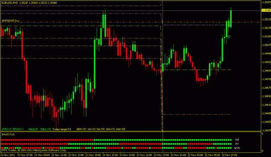
Task: Click the '21 Nov 17:00' time label
Action: coord(110,155)
